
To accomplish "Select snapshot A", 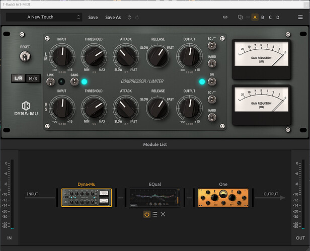I will pos(255,18).
